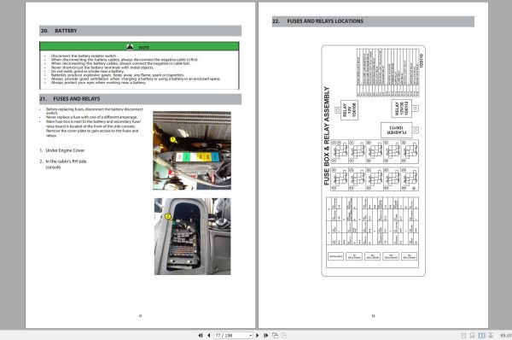Screen dimensions: 512x340
Task: Jump to the last page
Action: 265,336
